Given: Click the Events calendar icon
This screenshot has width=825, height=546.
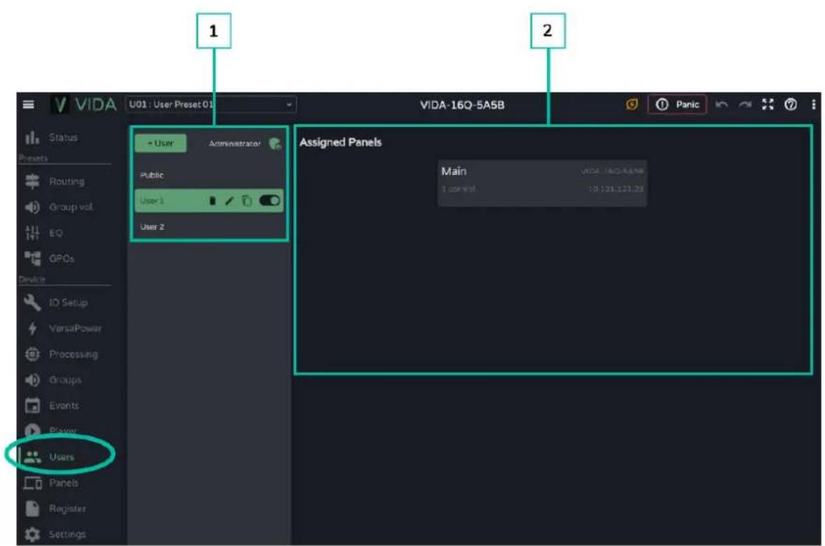Looking at the screenshot, I should (x=32, y=406).
